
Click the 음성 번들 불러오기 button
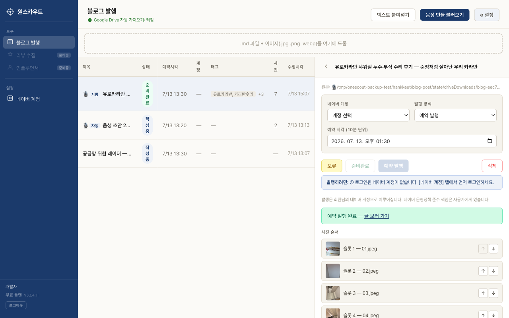[445, 15]
